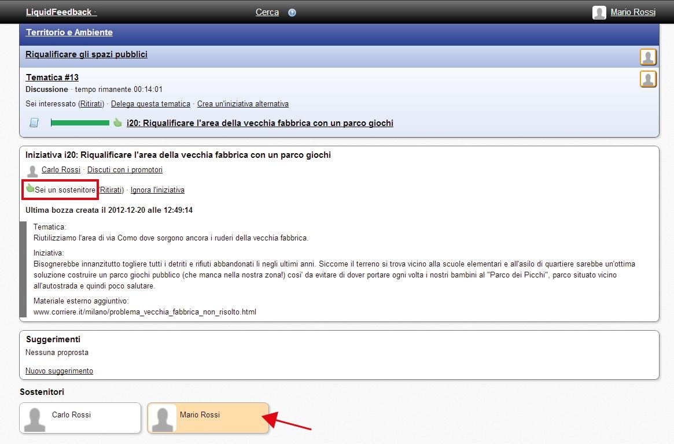674x444 pixels.
Task: Click 'Delega questa tematica' link
Action: pos(150,104)
